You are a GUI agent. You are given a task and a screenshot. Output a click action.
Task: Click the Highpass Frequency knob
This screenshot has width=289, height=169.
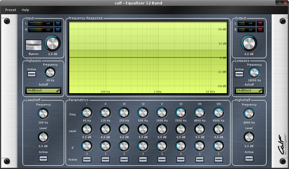[50, 72]
